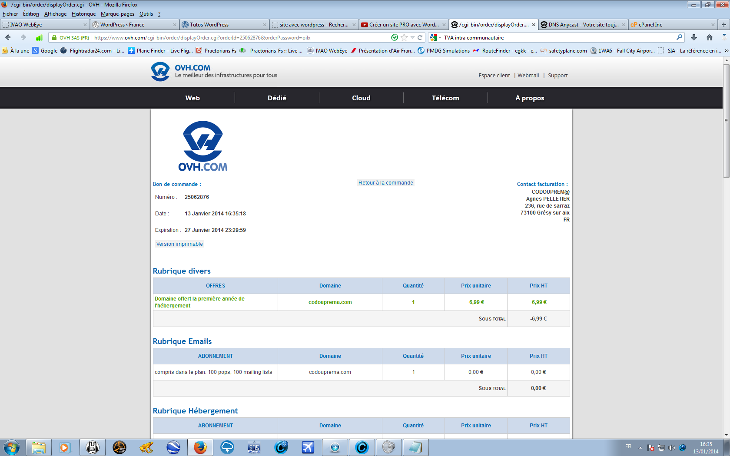Open the airplane taskbar application icon
The image size is (730, 456).
point(308,447)
